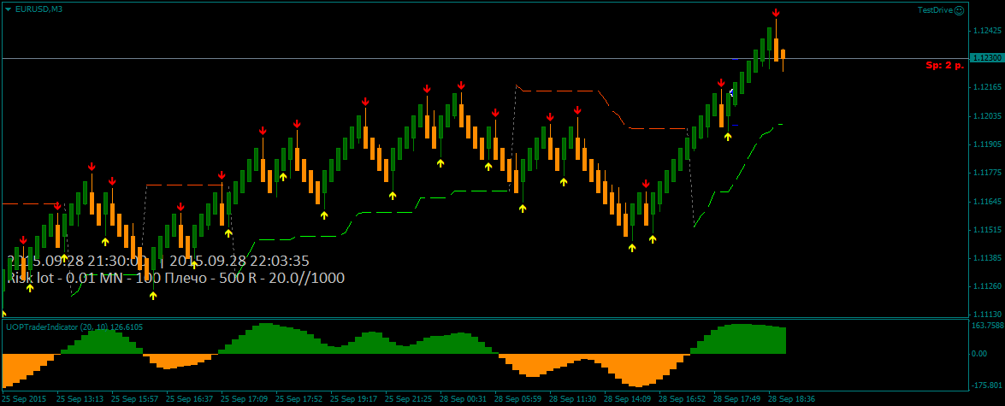Click the 1.11260 price scale value
This screenshot has width=1005, height=406.
987,287
